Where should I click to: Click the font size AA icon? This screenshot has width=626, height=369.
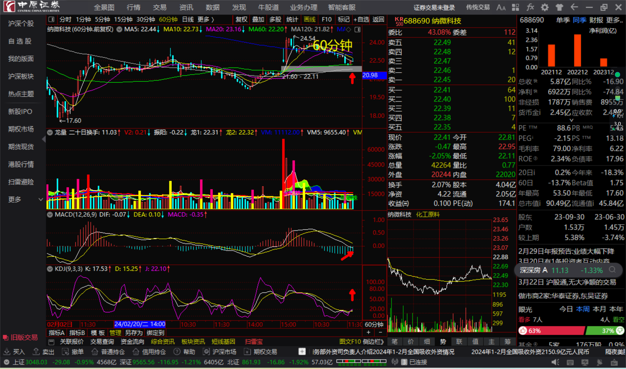coord(501,7)
